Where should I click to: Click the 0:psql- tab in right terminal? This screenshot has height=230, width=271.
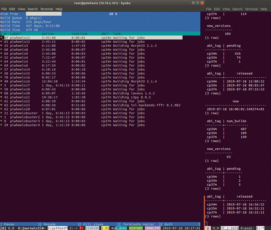click(247, 228)
